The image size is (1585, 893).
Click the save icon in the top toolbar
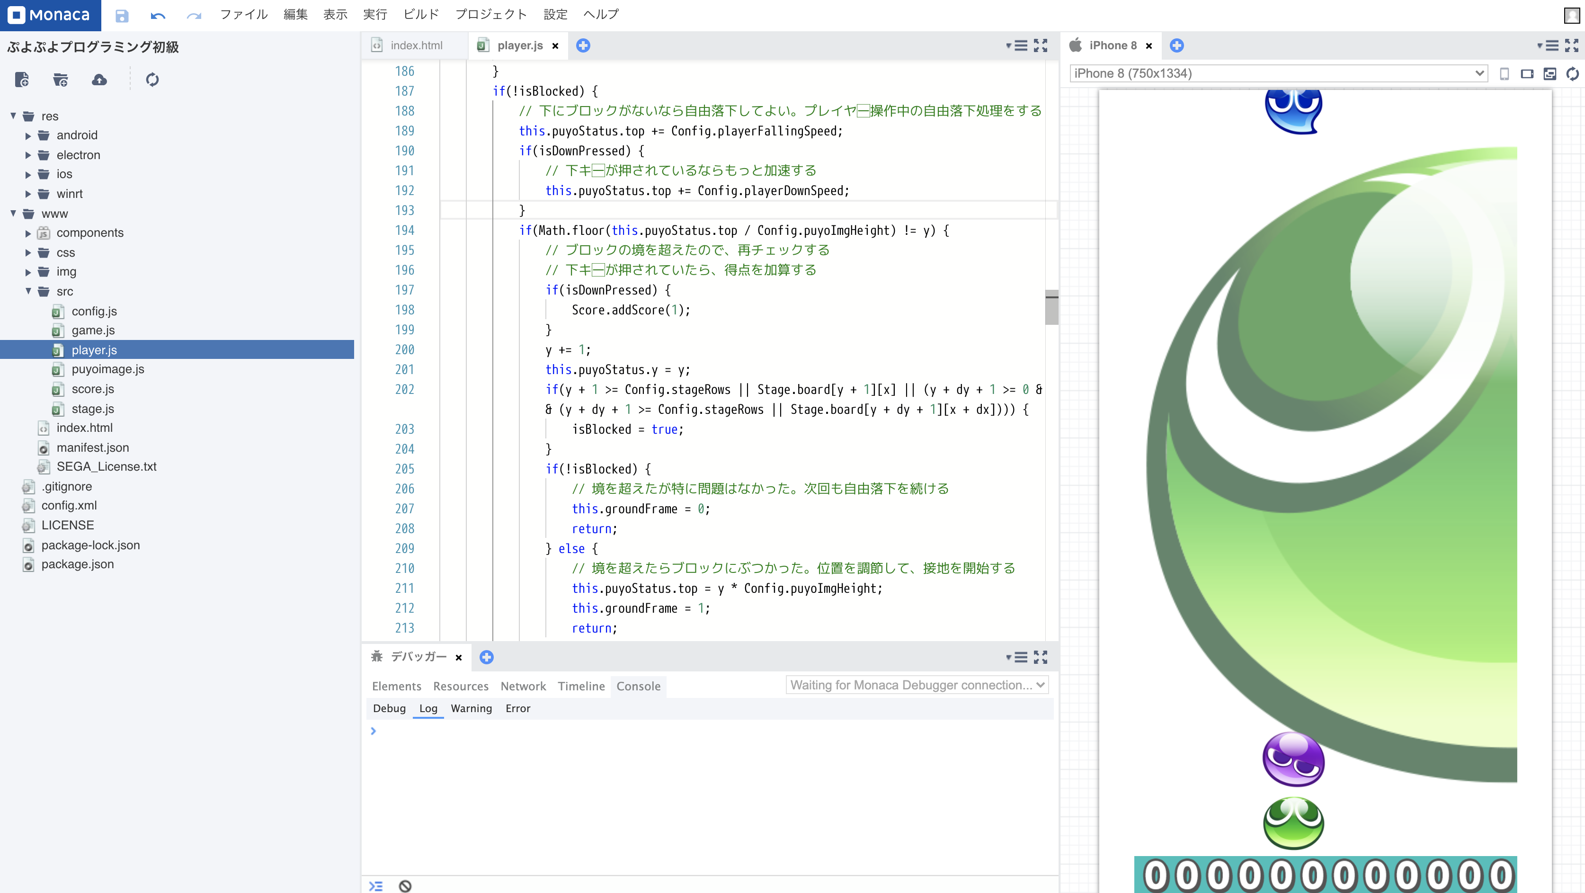tap(122, 15)
